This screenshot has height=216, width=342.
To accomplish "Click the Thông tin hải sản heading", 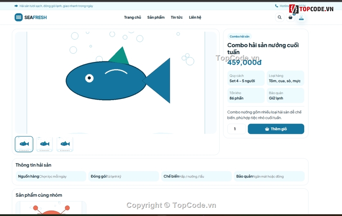I will point(33,165).
